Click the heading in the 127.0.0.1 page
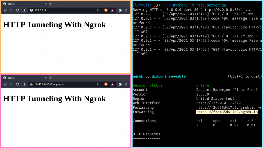 pos(54,25)
